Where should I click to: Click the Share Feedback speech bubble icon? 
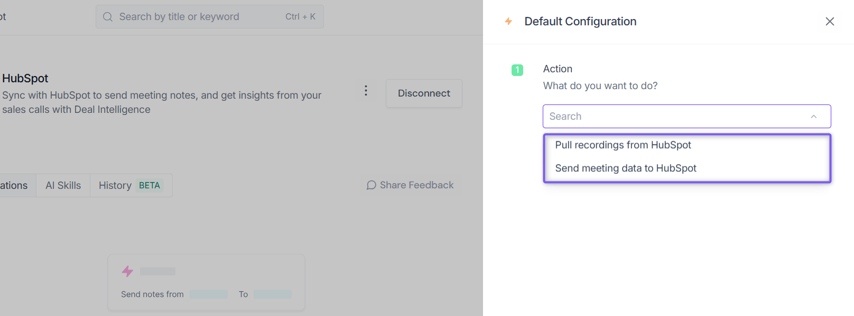point(372,185)
